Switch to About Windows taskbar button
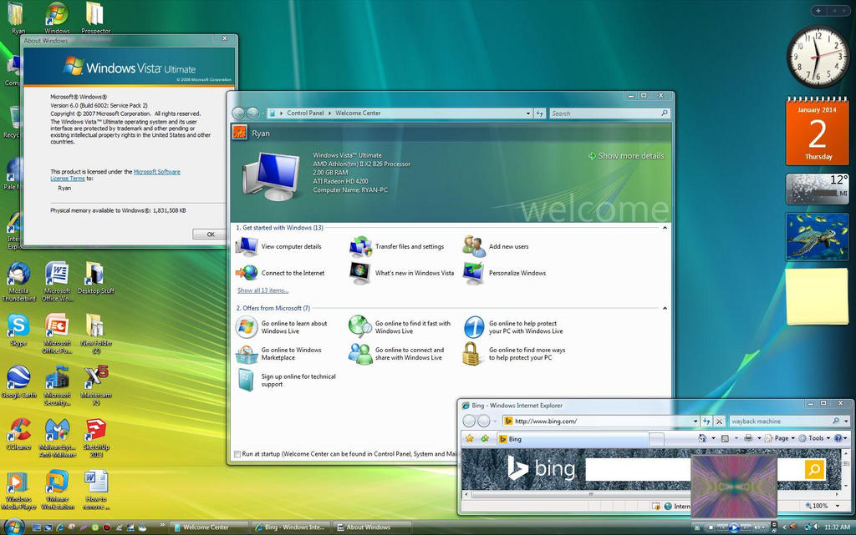Screen dimensions: 856x535 372,527
